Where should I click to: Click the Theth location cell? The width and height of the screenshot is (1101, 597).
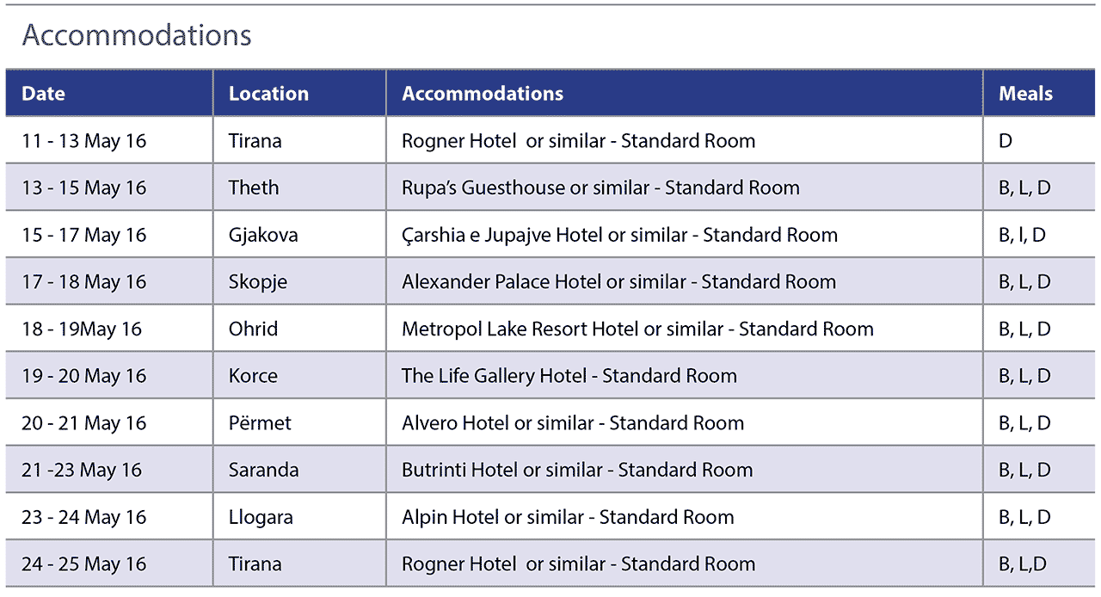(254, 188)
